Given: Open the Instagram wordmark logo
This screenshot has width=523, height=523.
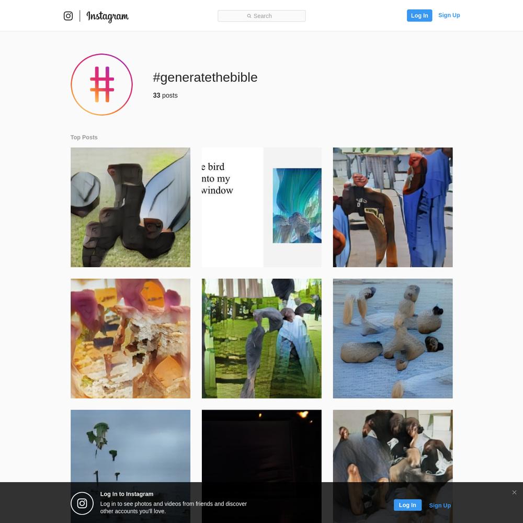Looking at the screenshot, I should coord(107,16).
